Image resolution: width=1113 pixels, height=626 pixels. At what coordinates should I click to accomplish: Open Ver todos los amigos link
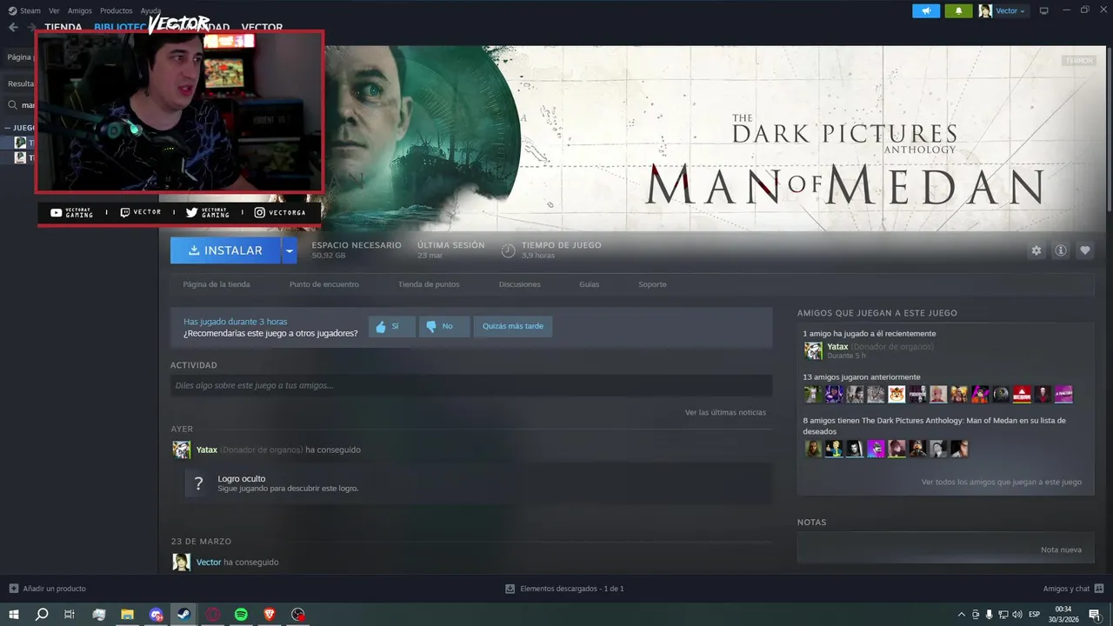pyautogui.click(x=1002, y=482)
